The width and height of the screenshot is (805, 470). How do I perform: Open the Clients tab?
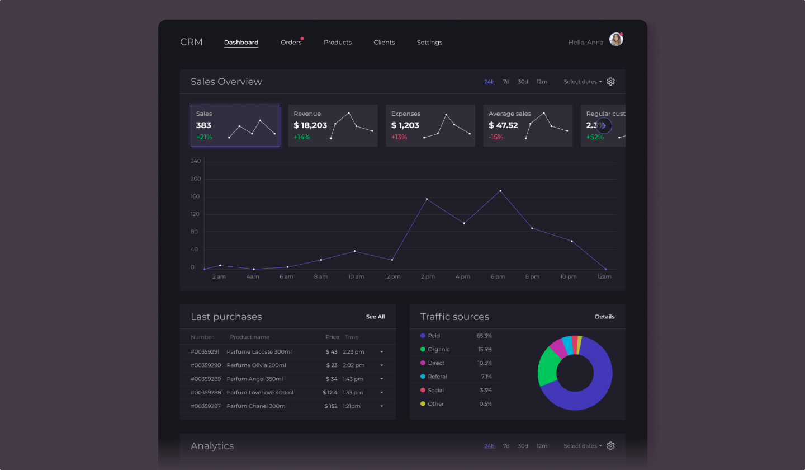[384, 43]
